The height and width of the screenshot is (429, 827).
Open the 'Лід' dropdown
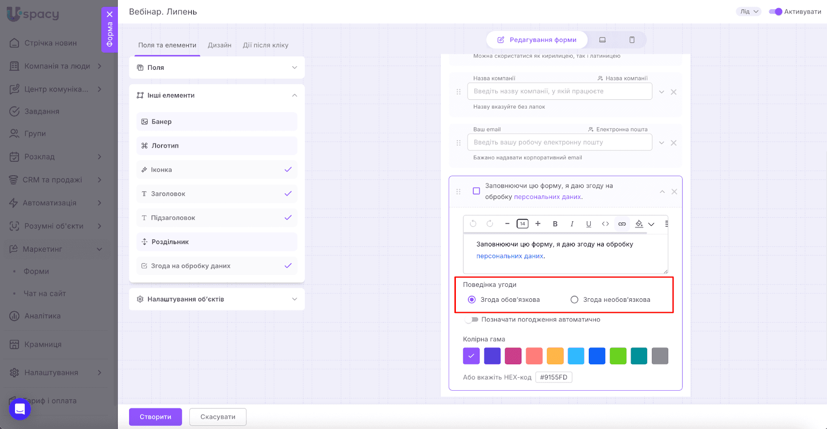(748, 11)
